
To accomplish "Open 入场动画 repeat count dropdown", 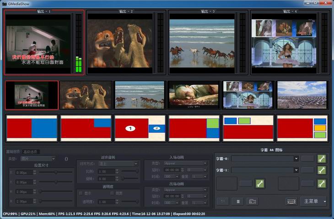I will [x=199, y=177].
